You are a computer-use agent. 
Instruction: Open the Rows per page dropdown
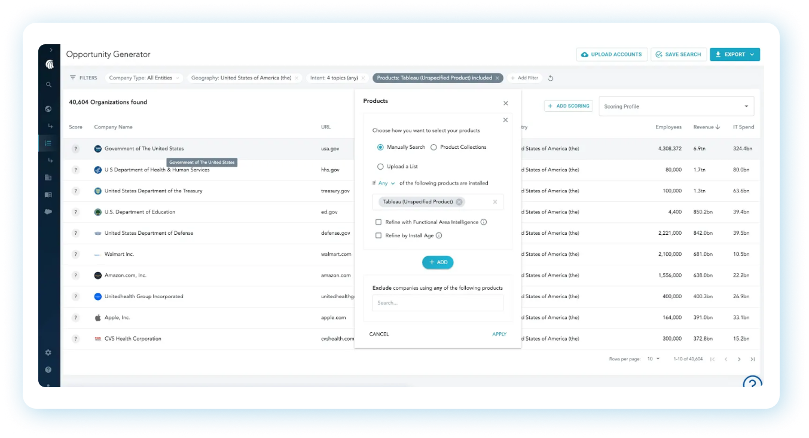pyautogui.click(x=654, y=359)
